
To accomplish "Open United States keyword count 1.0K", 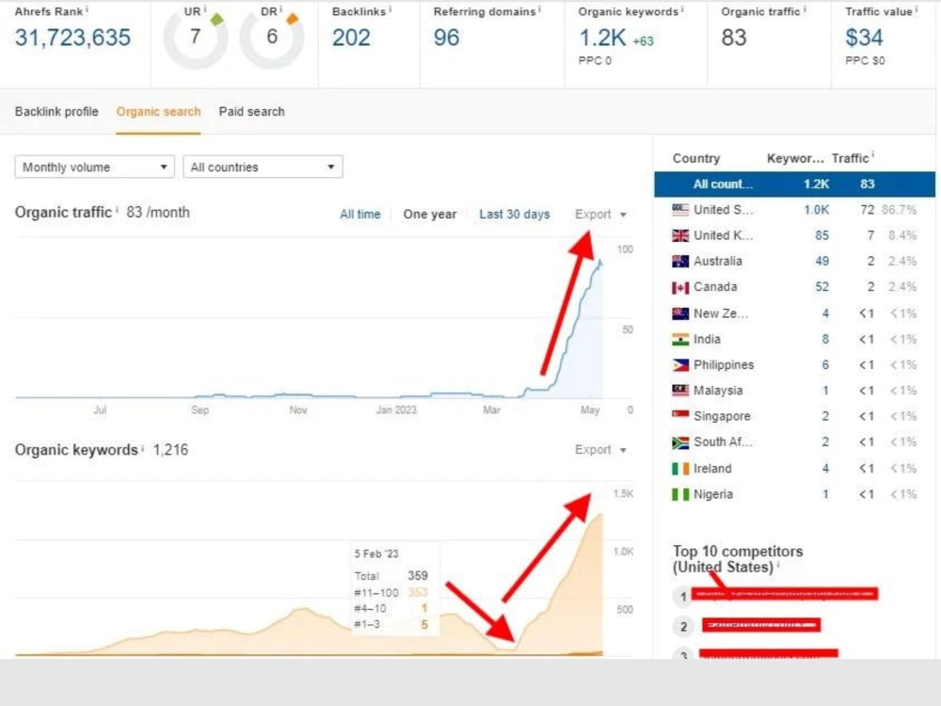I will tap(816, 210).
